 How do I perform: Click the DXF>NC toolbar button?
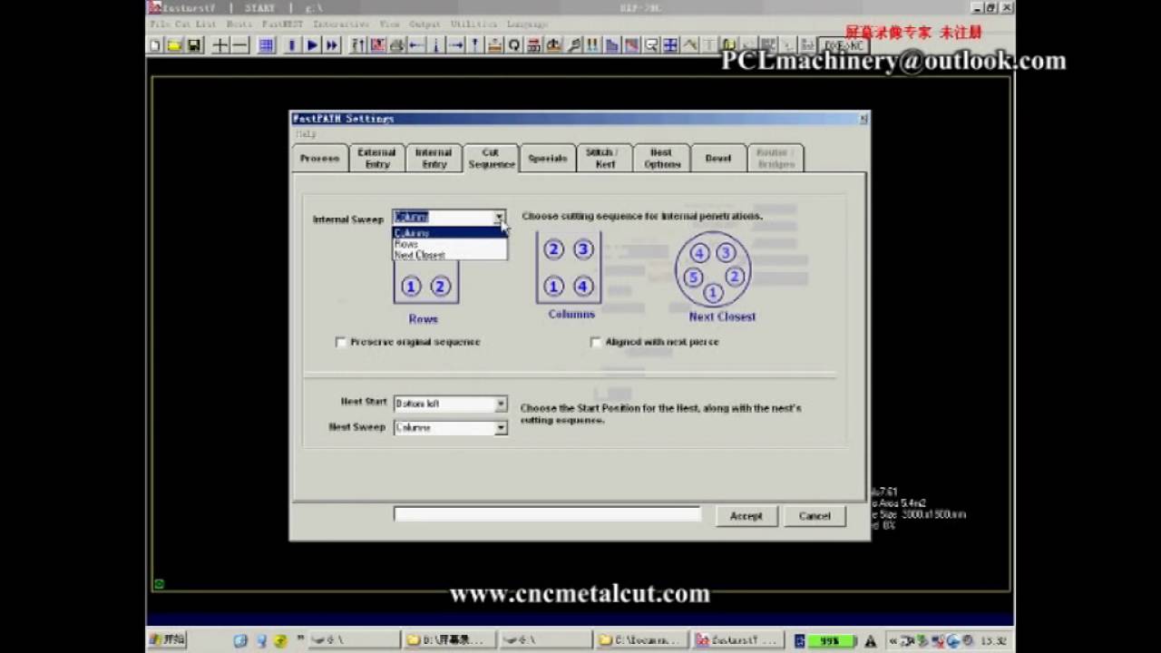pos(843,44)
